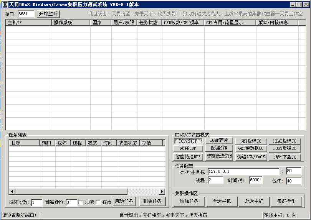Select the HEAD反弹CC mode button
Screen dimensions: 311x220
tap(285, 141)
